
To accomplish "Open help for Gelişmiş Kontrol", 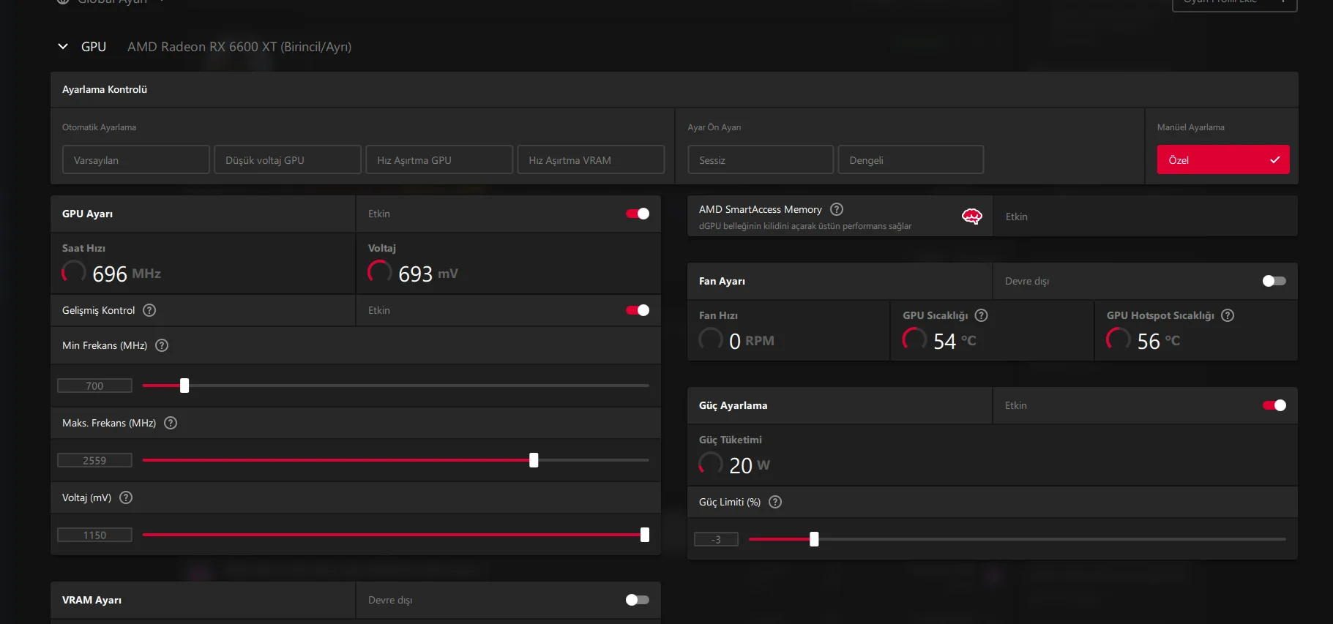I will (x=149, y=310).
